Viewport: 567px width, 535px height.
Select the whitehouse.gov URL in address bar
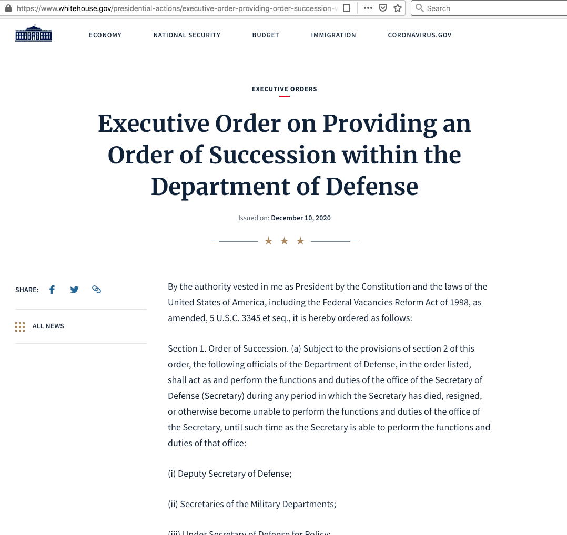coord(178,8)
